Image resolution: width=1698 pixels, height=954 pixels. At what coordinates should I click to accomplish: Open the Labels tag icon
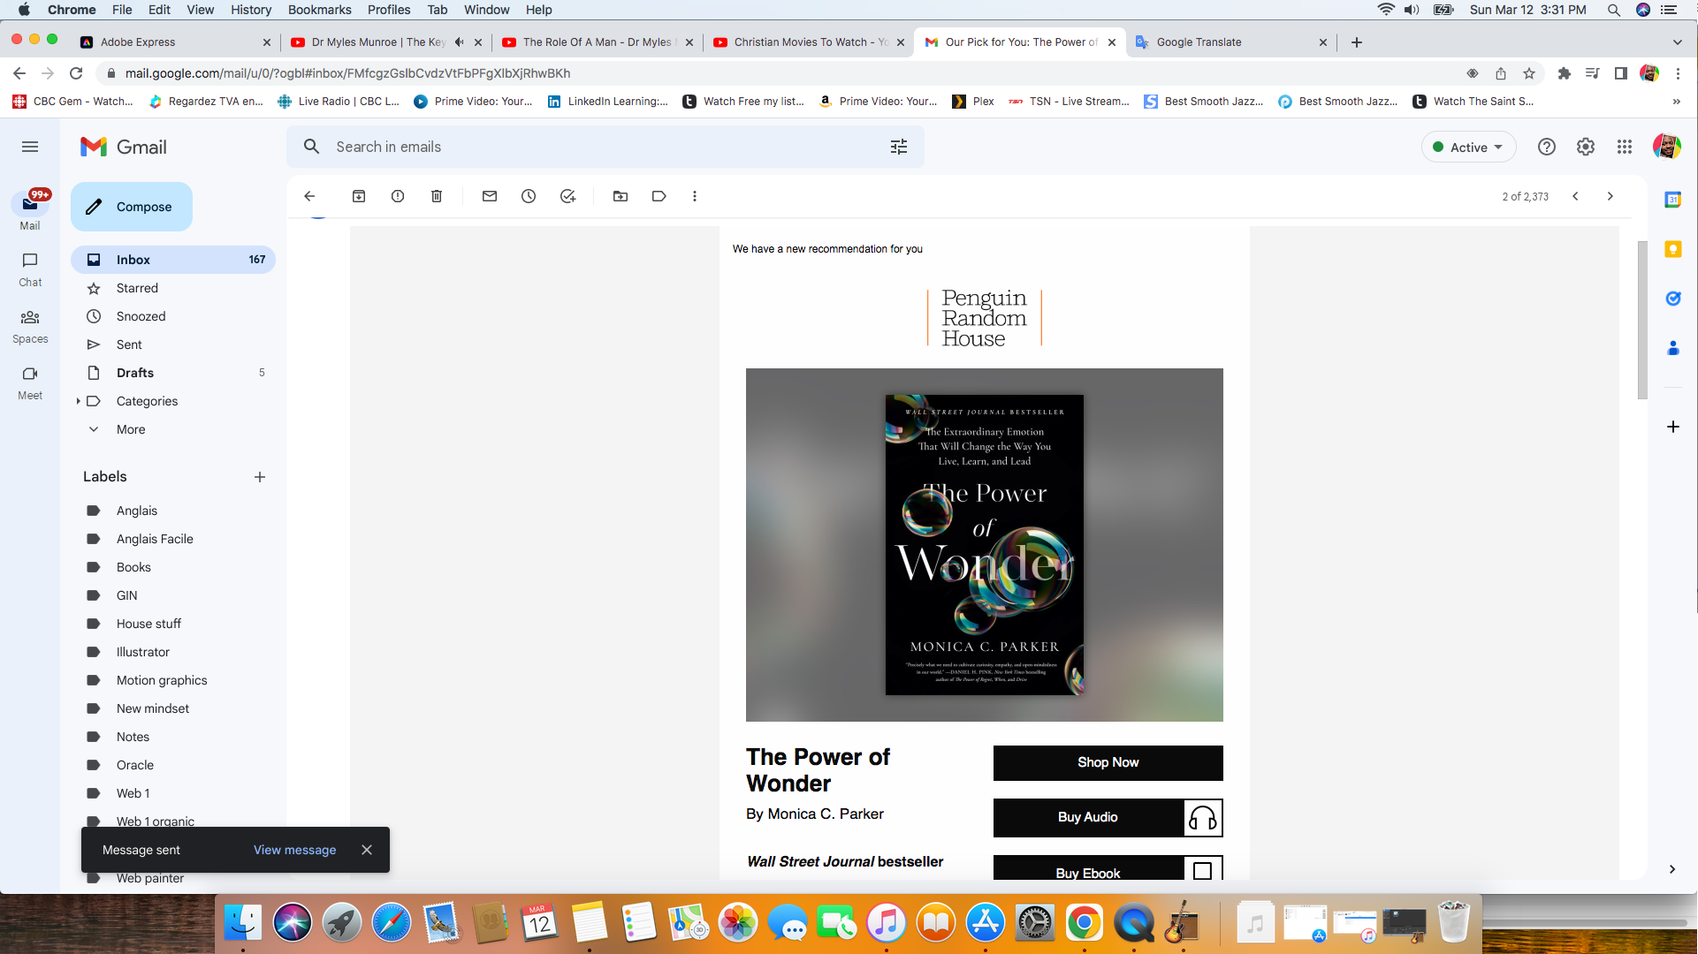[x=659, y=196]
